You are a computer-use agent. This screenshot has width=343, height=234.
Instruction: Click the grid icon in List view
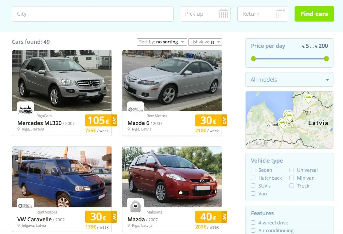click(x=212, y=42)
